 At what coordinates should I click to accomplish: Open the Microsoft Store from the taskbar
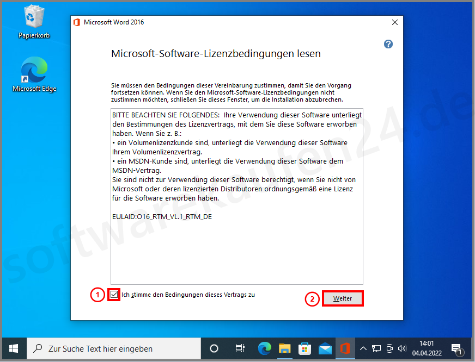(305, 348)
